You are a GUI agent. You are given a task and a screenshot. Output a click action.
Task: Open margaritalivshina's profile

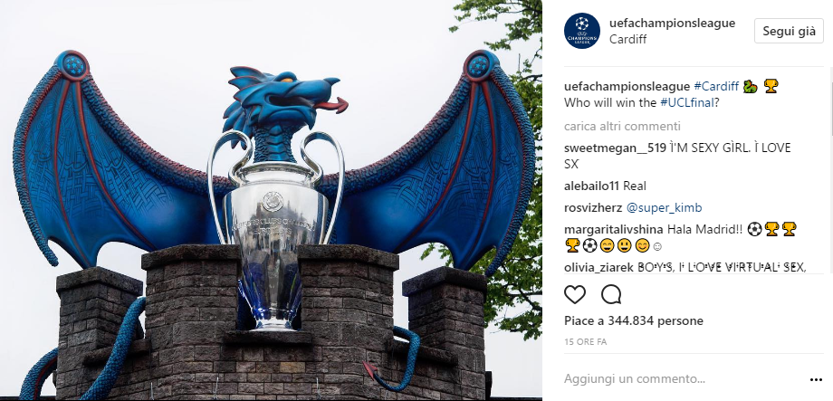tap(614, 230)
